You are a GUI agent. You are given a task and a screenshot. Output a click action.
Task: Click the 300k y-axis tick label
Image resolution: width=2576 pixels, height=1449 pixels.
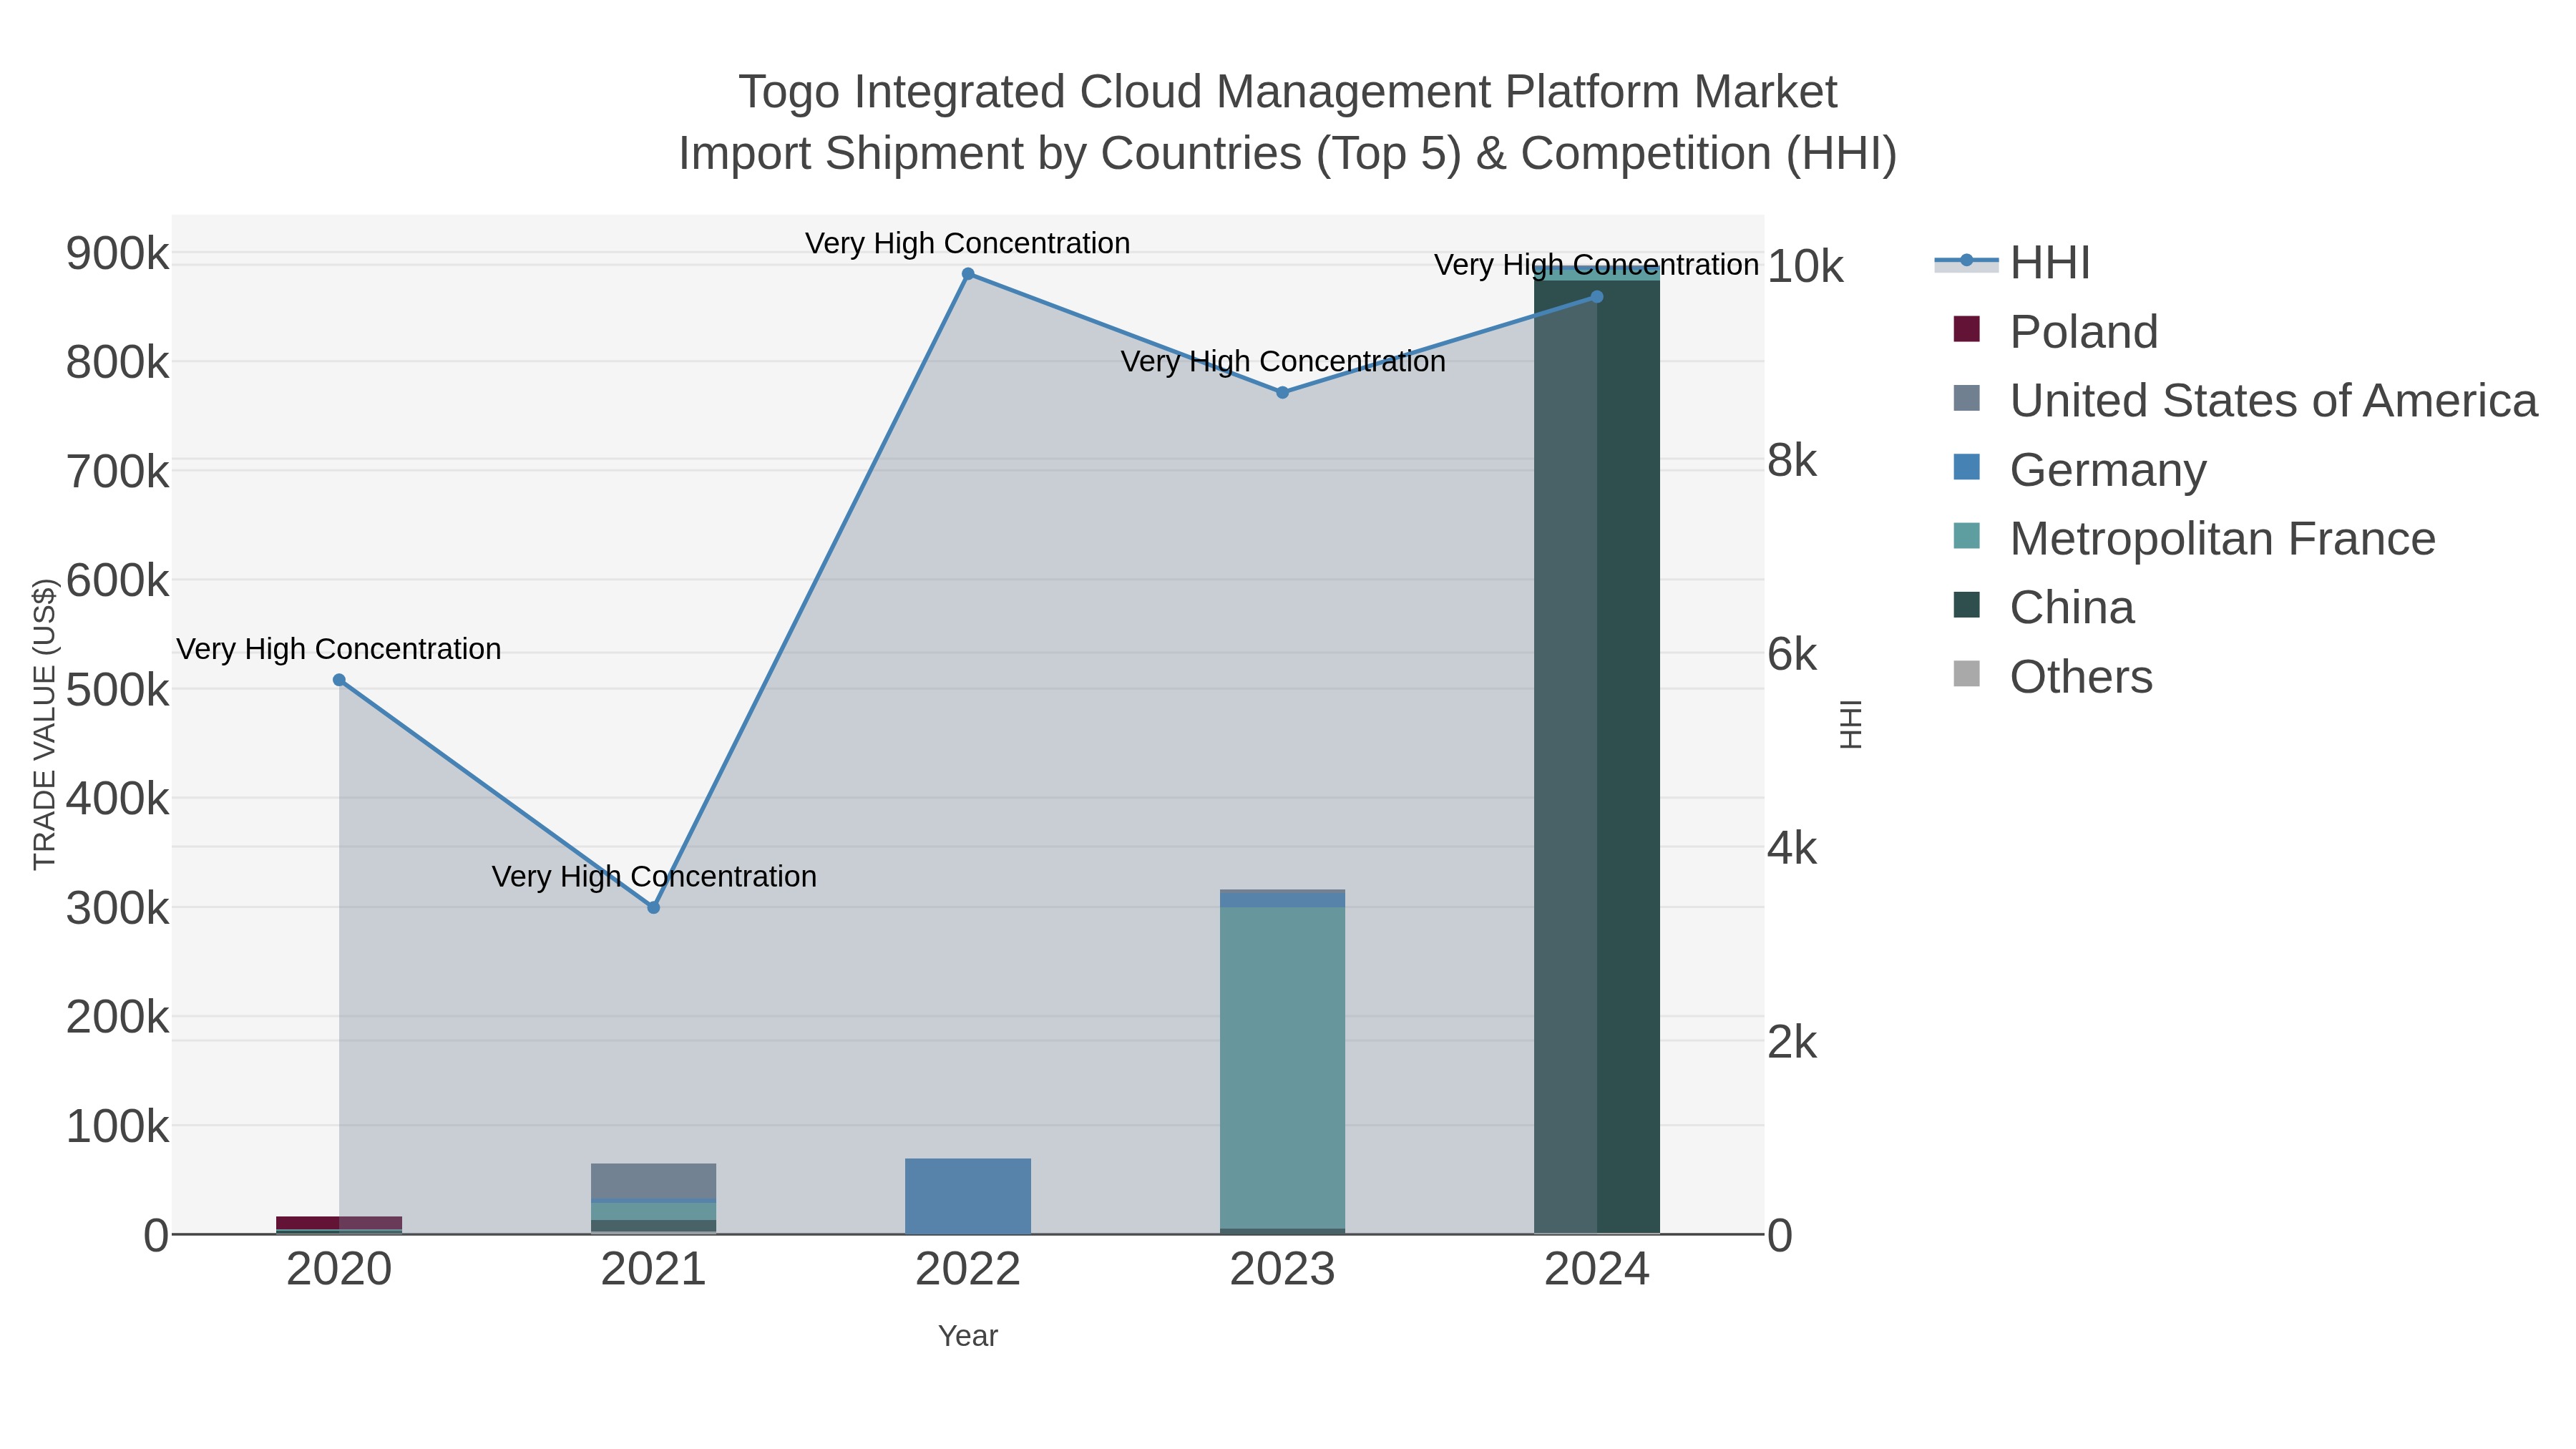(x=118, y=909)
